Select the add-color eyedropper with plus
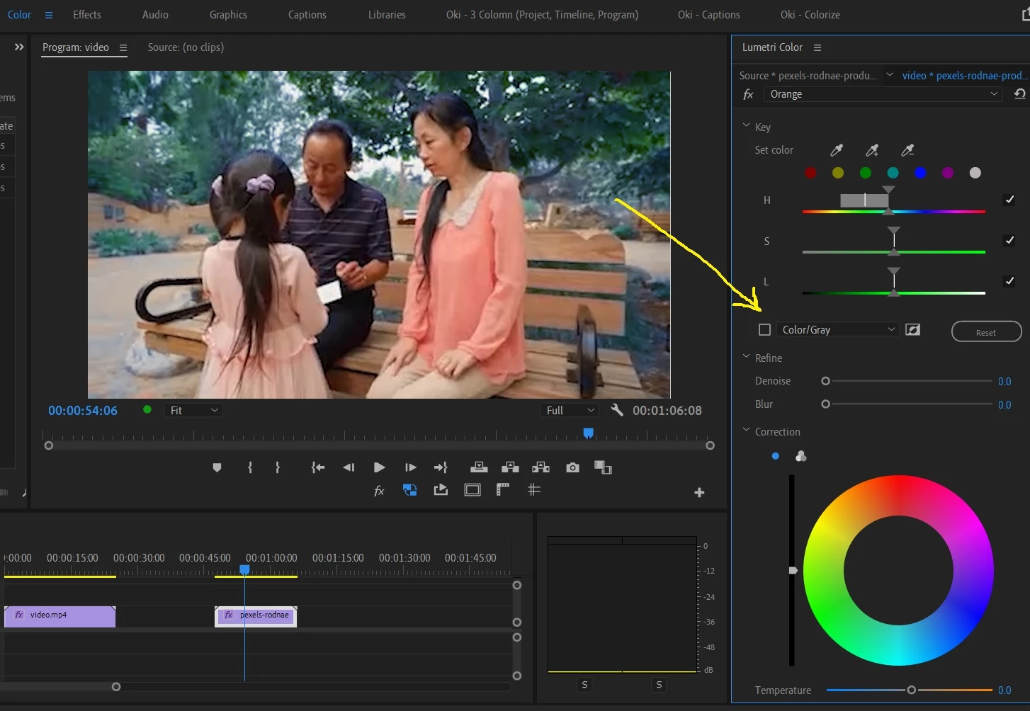Viewport: 1030px width, 711px height. [872, 150]
